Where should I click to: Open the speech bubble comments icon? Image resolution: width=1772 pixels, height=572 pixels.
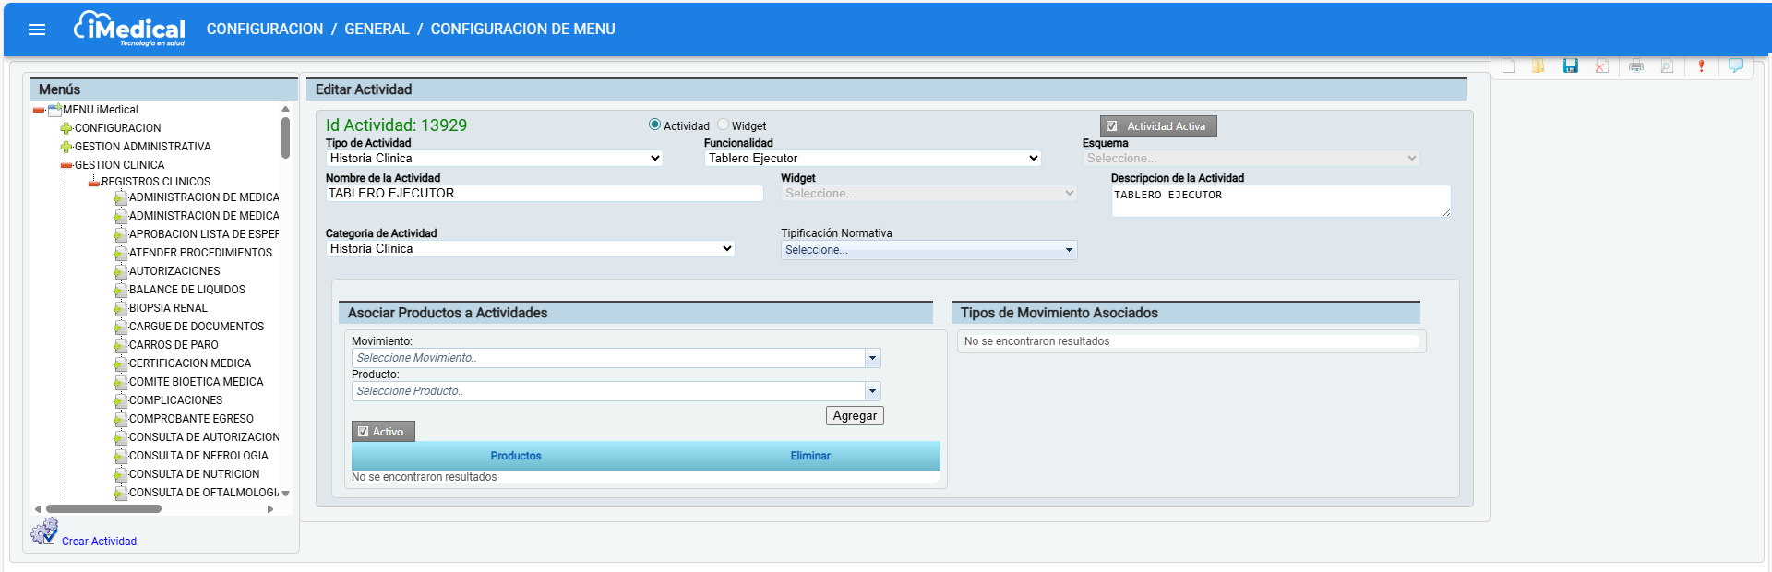[1736, 66]
